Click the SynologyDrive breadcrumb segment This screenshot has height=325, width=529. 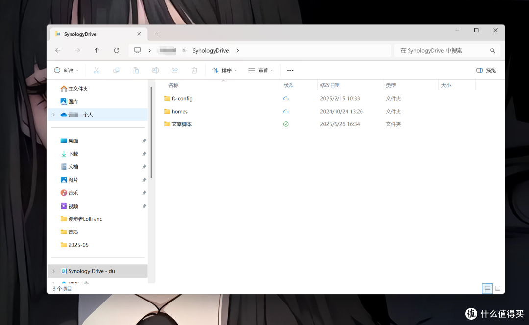211,50
